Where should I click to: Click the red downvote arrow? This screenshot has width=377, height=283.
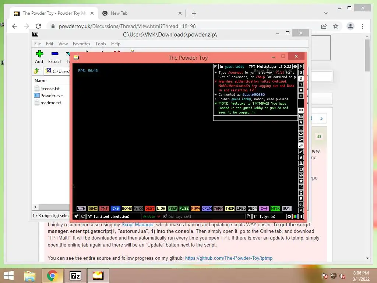click(159, 217)
